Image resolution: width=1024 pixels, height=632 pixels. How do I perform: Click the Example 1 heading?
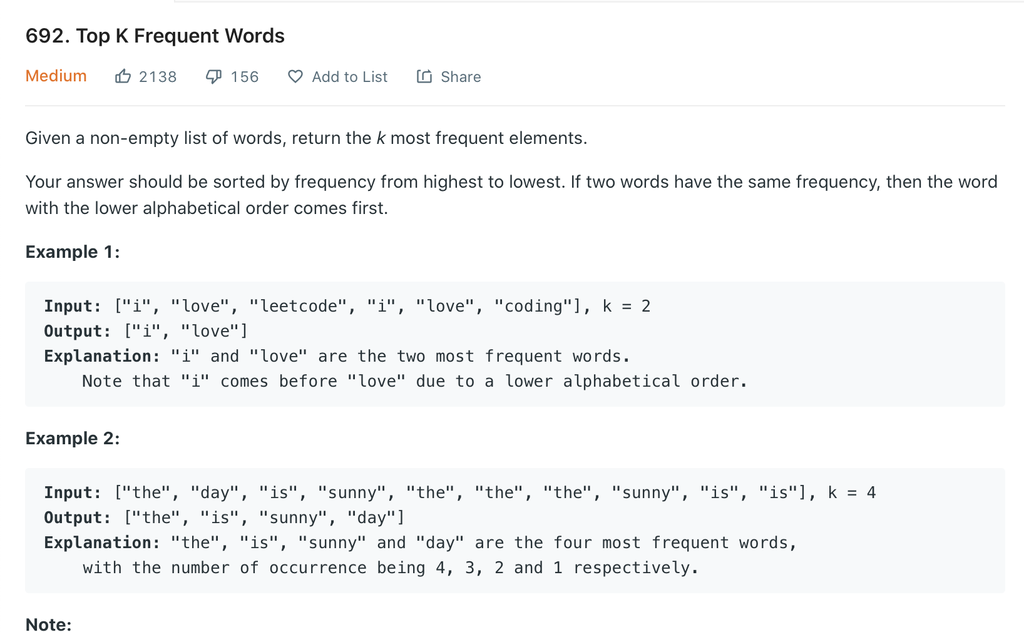click(x=73, y=252)
